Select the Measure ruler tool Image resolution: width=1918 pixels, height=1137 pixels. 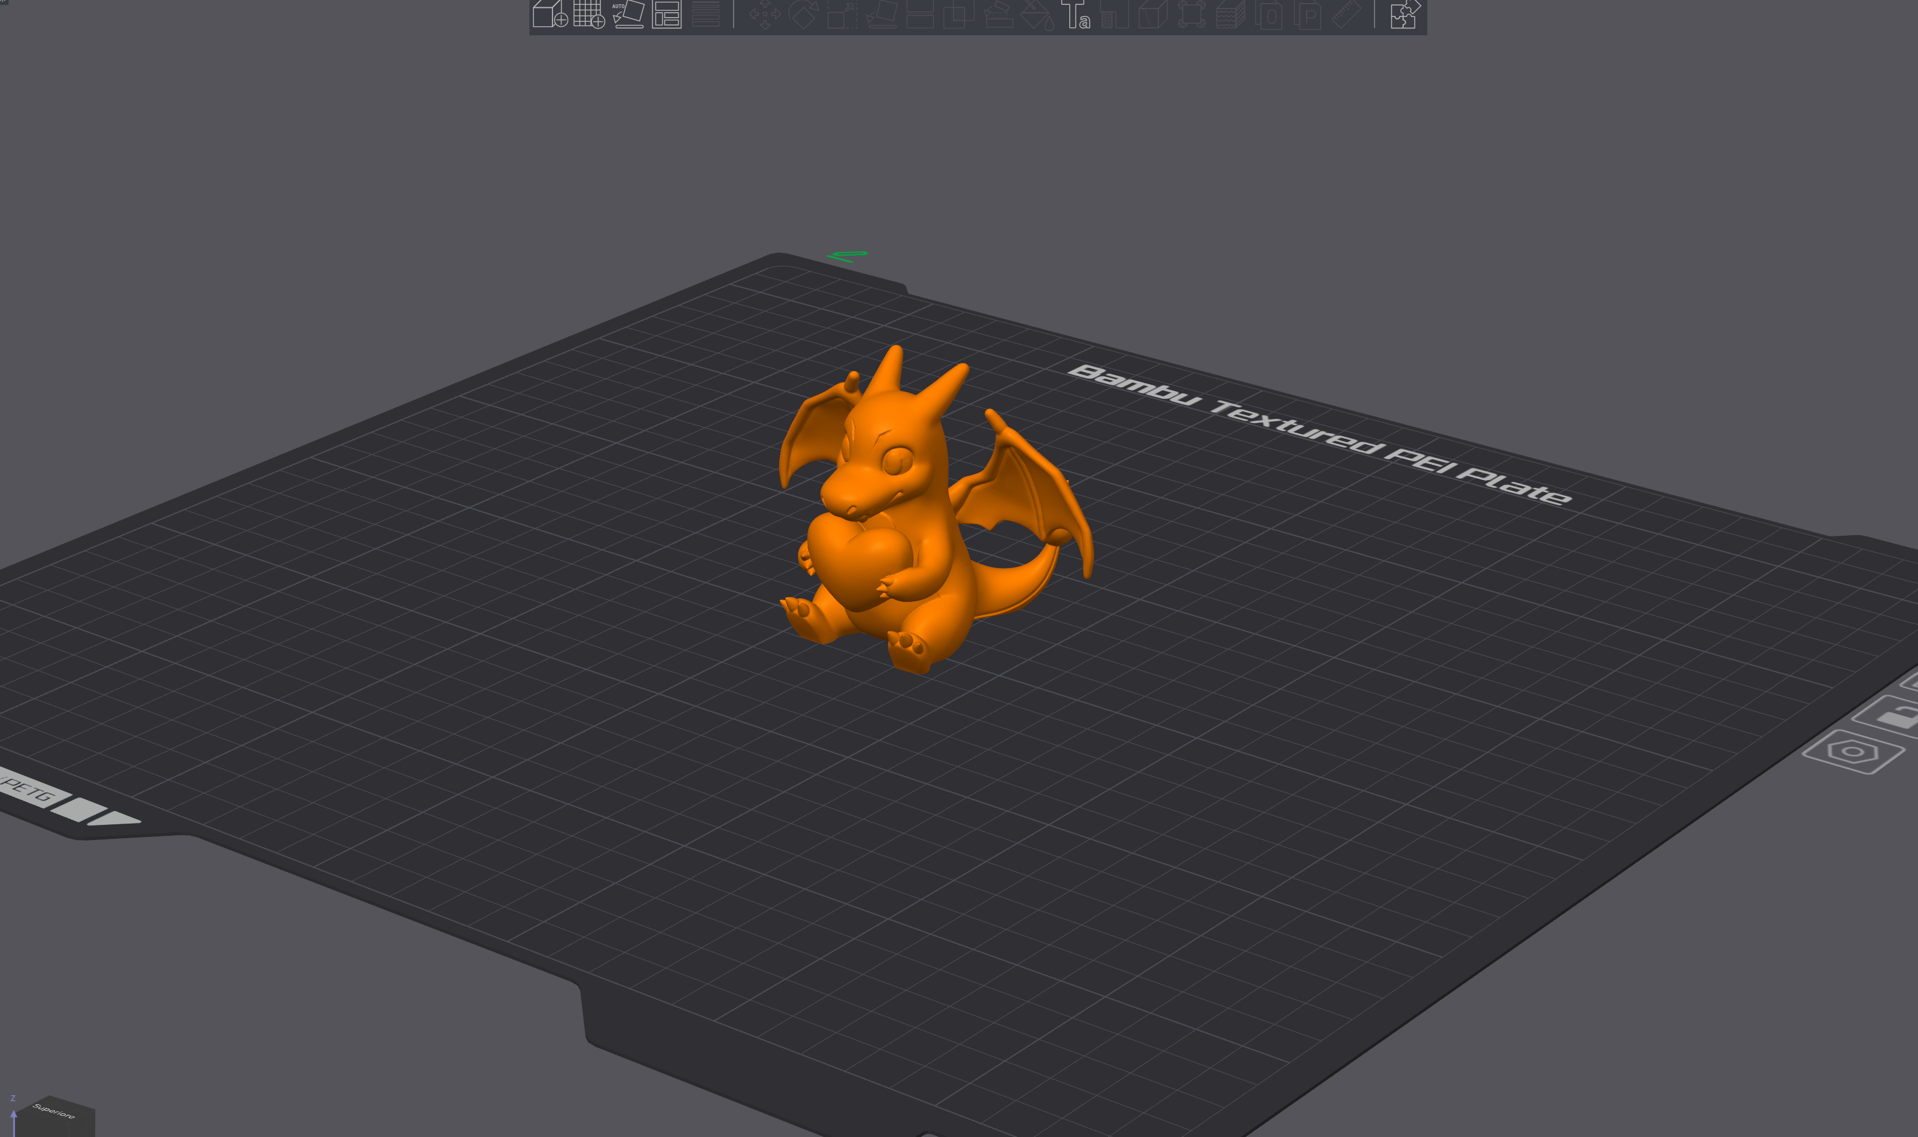[1347, 14]
